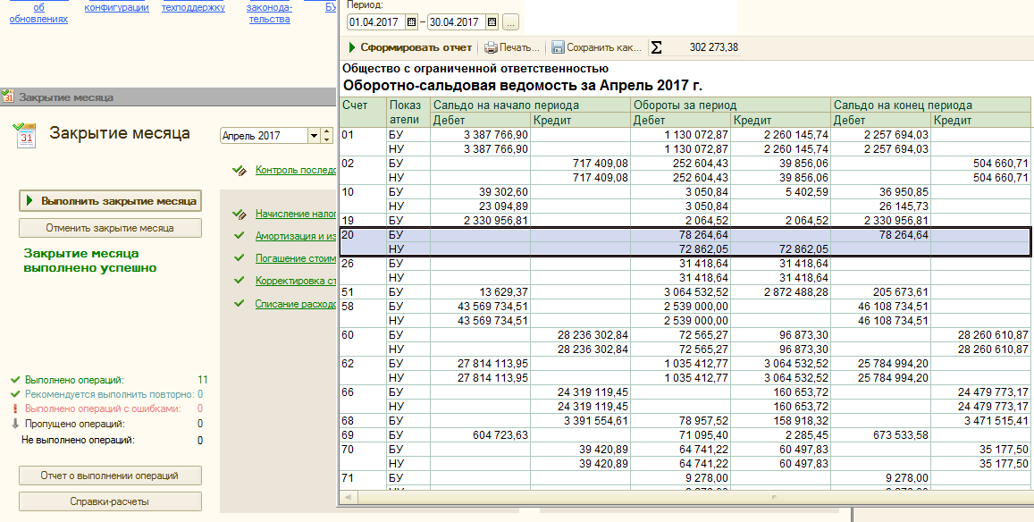Screen dimensions: 1034x522
Task: Click the start date field 01.04.2017
Action: 375,22
